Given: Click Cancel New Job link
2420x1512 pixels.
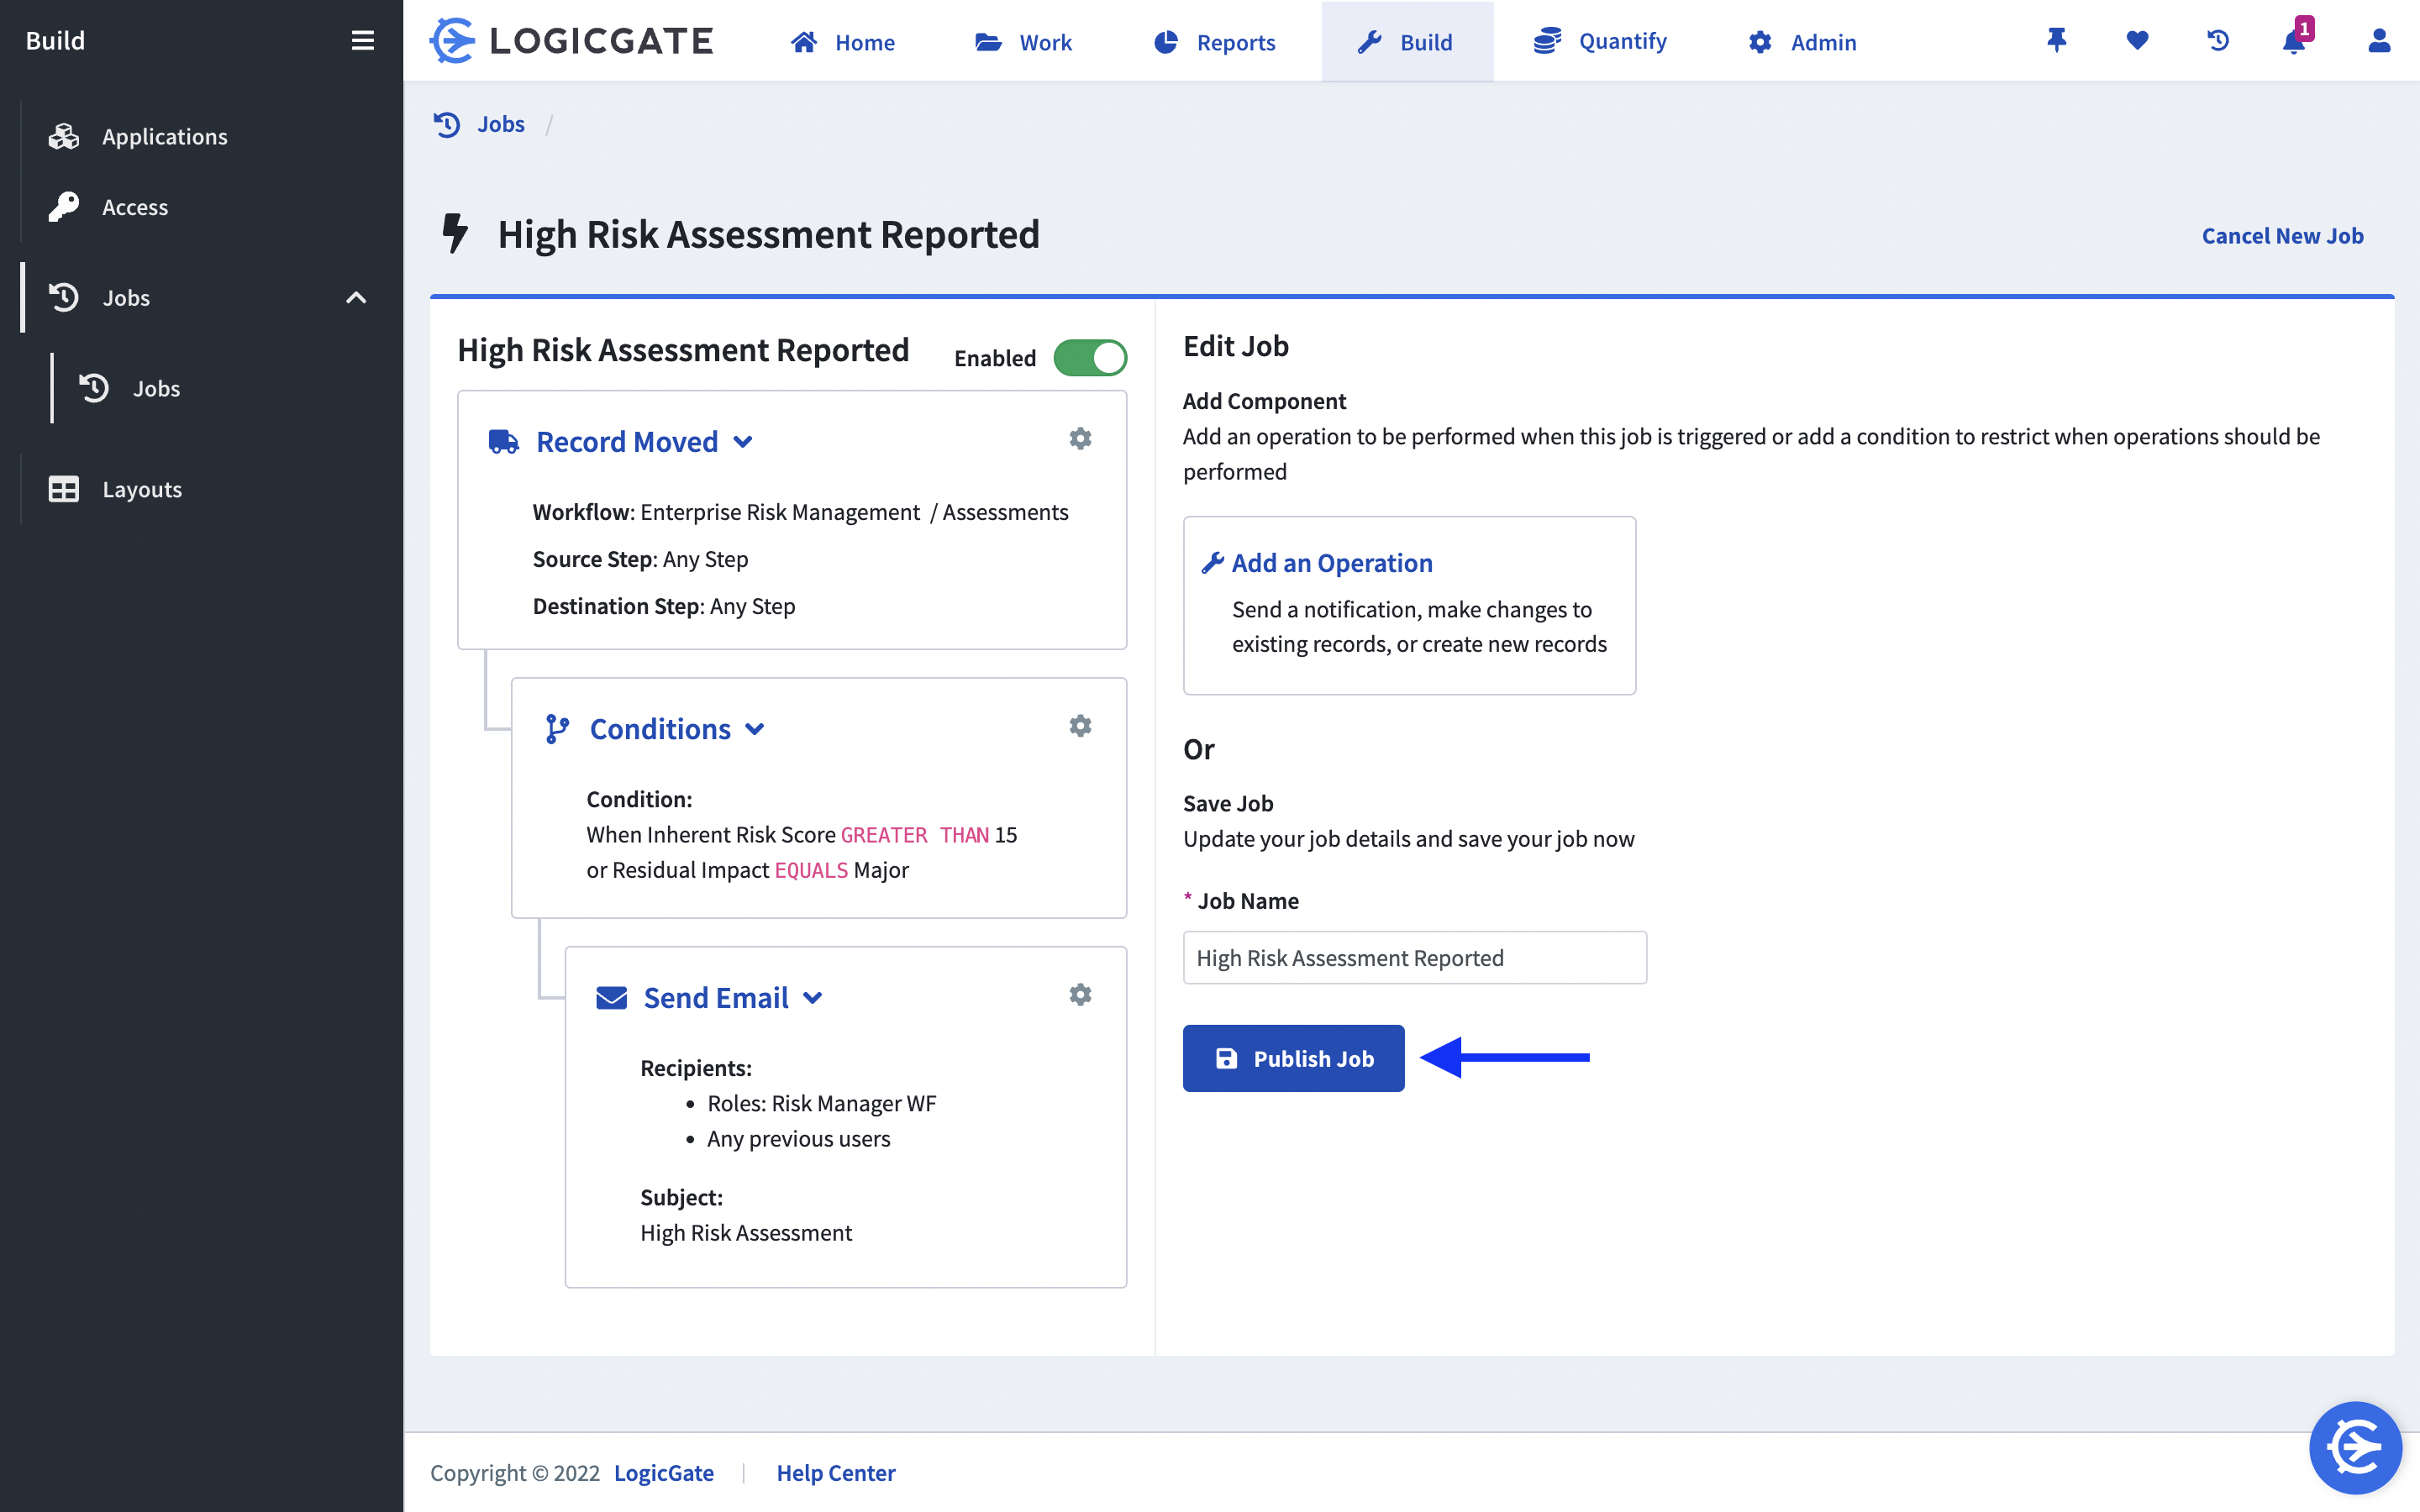Looking at the screenshot, I should (2282, 236).
